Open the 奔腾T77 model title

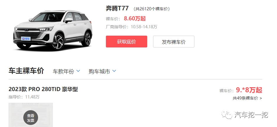click(117, 8)
